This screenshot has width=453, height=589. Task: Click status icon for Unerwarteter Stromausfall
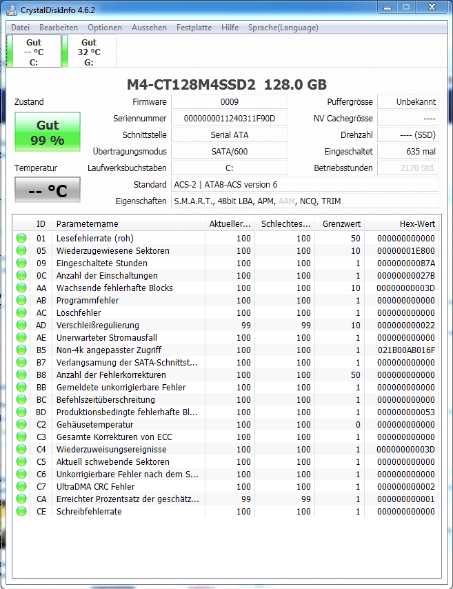tap(21, 337)
